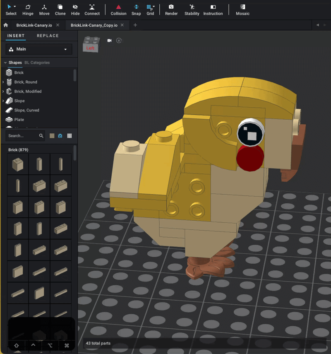The image size is (331, 354).
Task: Expand the Slope category
Action: 3,101
